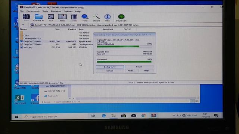This screenshot has width=239, height=134.
Task: Click the Add toolbar icon in WinRAR
Action: tap(27, 17)
